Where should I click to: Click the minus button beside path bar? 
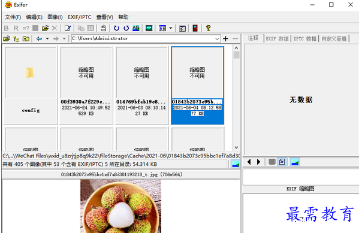click(x=235, y=39)
